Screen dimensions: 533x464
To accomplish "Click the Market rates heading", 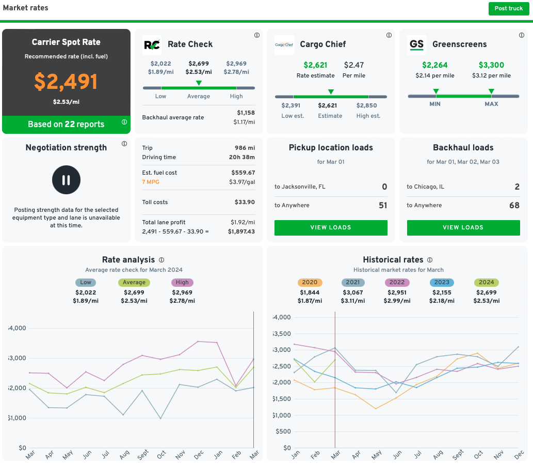I will (x=25, y=8).
